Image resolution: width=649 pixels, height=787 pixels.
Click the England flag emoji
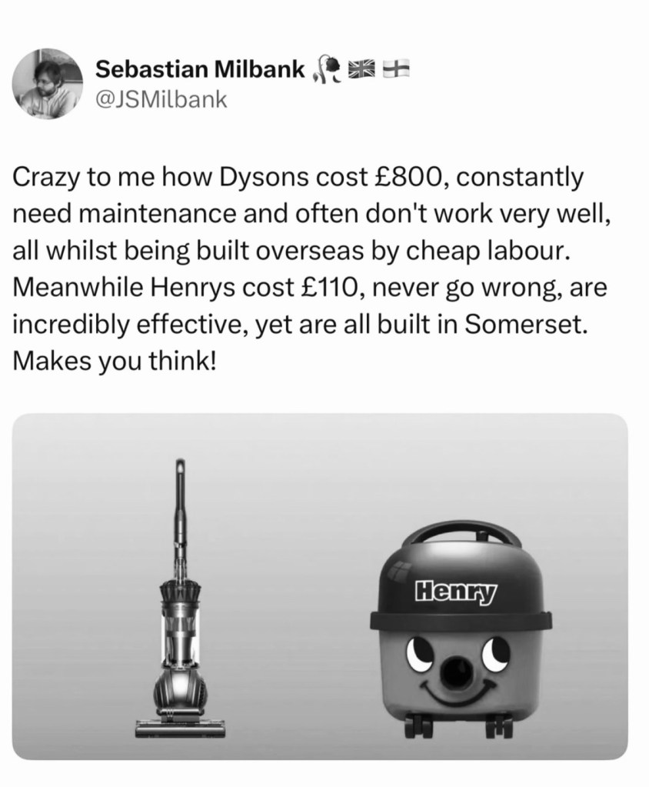tap(396, 68)
